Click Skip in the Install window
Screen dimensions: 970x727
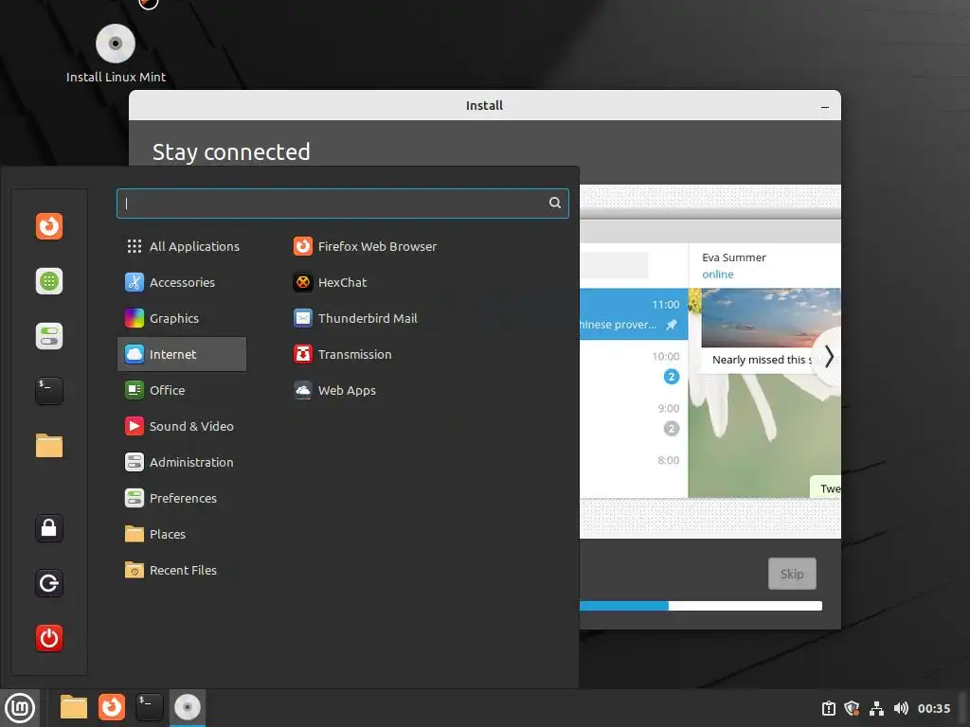(x=792, y=574)
